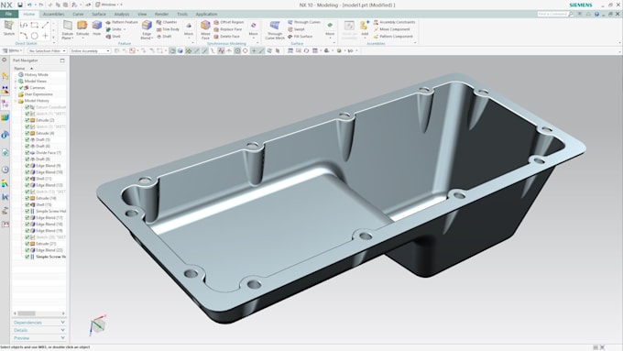Select the Edge Blend tool
The height and width of the screenshot is (351, 623).
pyautogui.click(x=147, y=29)
